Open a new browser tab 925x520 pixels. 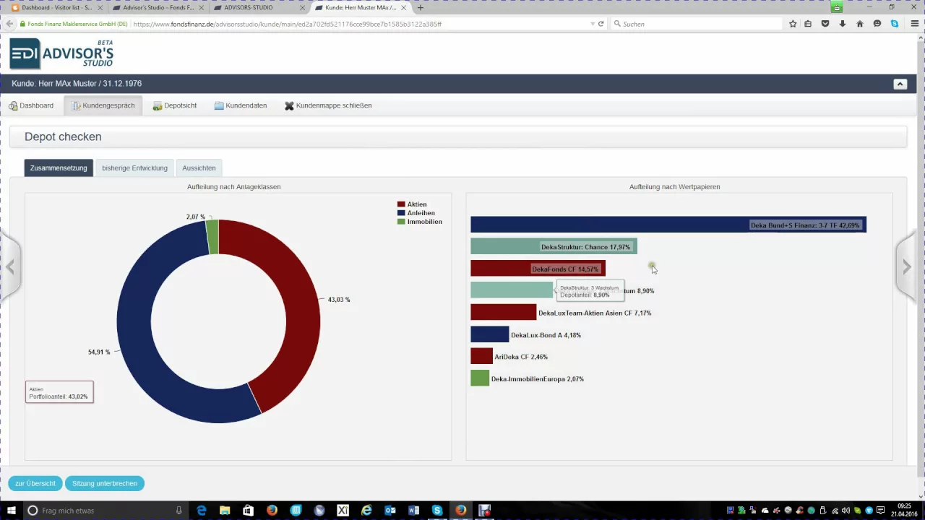pos(421,8)
